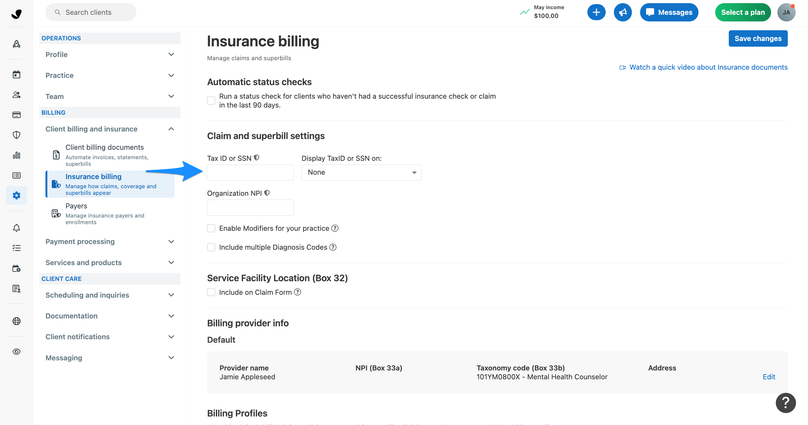Expand the Practice section
The image size is (808, 425).
click(x=110, y=75)
